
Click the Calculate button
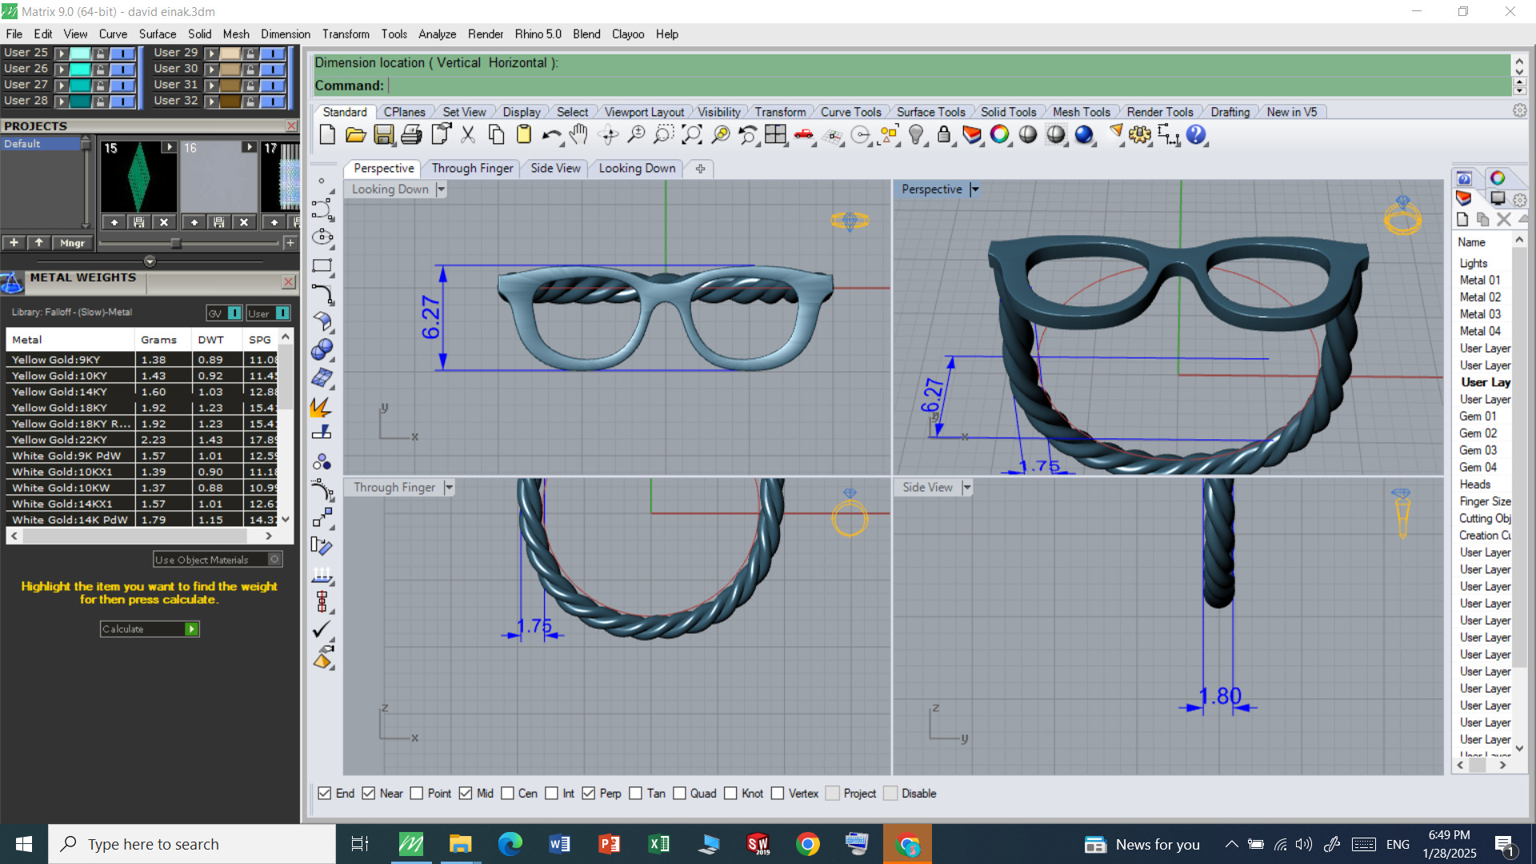pyautogui.click(x=150, y=629)
